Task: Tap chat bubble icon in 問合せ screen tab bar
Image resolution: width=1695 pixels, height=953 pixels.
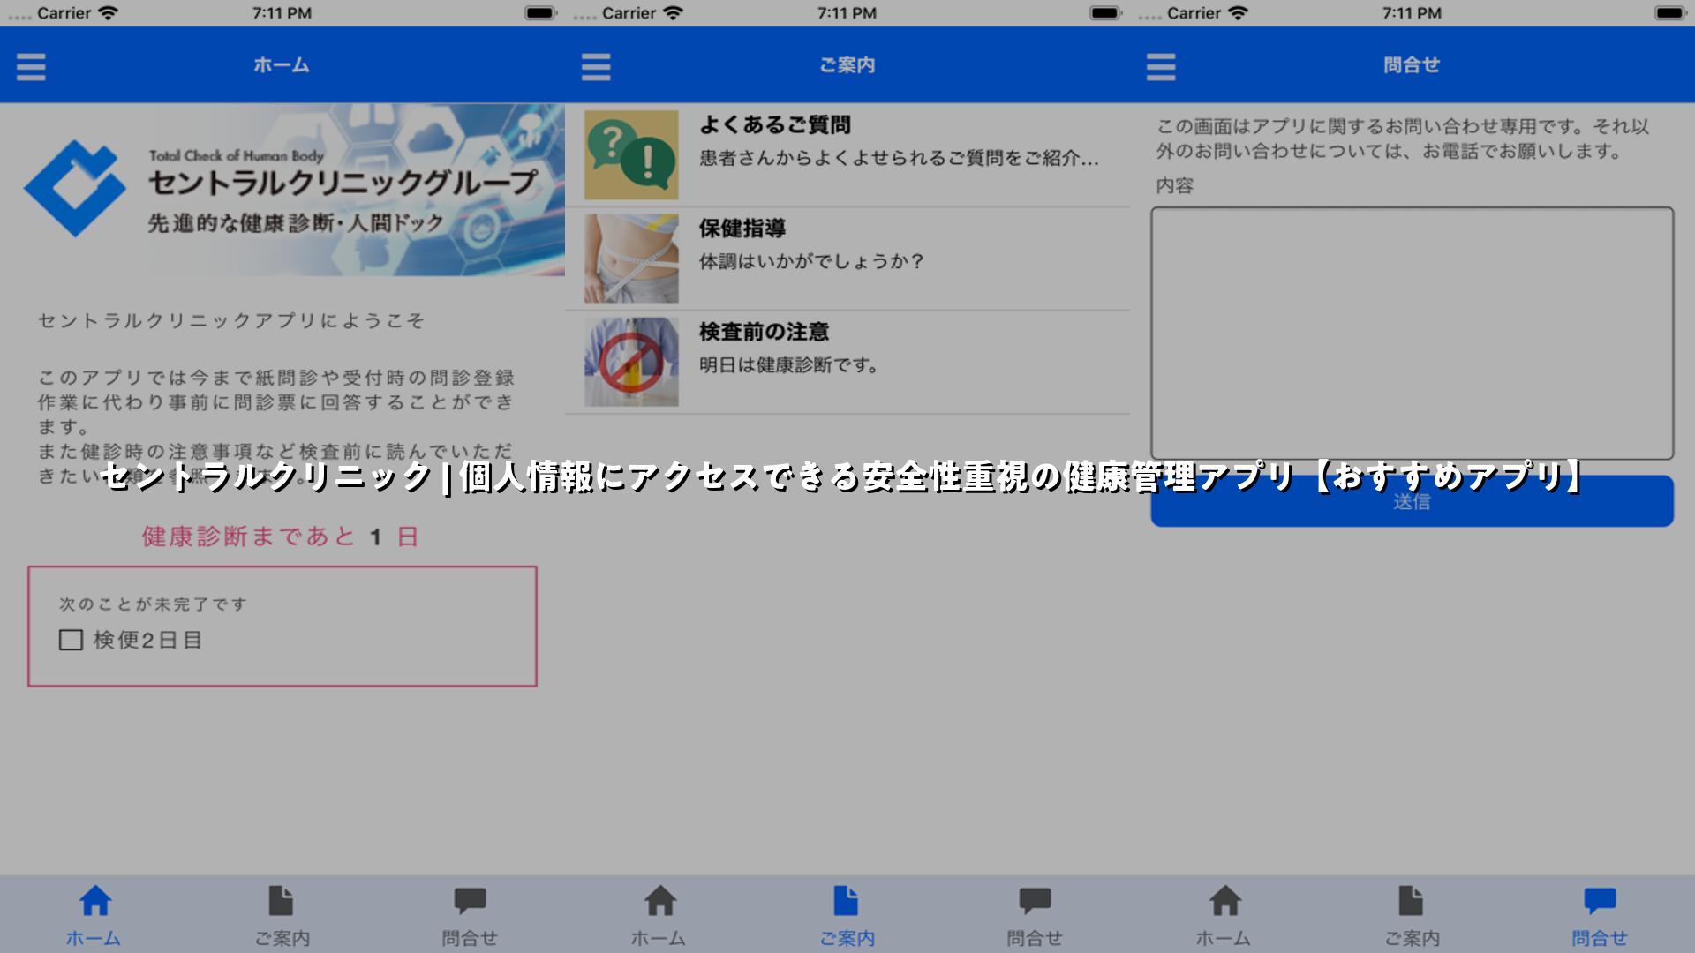Action: click(x=1600, y=901)
